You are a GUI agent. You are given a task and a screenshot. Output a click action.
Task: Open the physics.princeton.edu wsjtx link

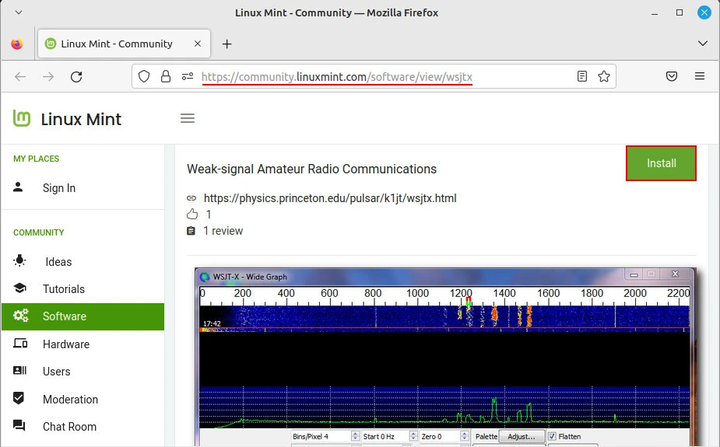coord(330,198)
